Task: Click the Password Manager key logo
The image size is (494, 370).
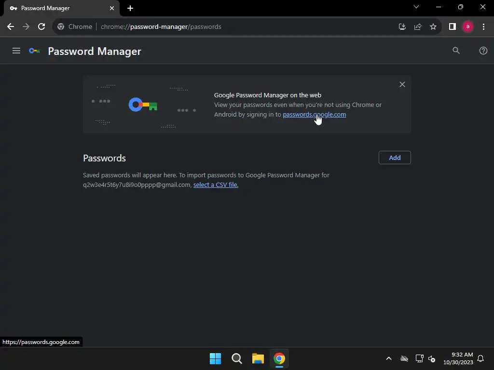Action: pyautogui.click(x=34, y=51)
